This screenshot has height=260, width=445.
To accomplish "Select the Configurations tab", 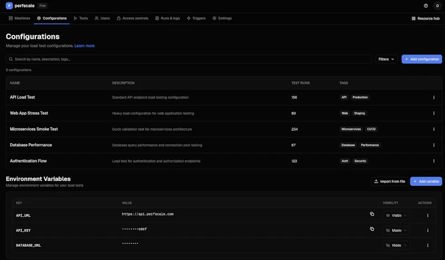I will click(x=52, y=18).
